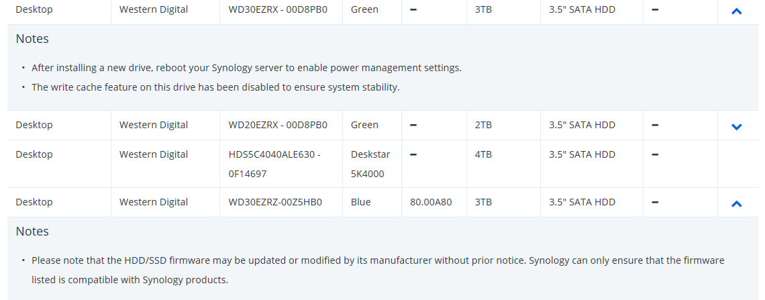The height and width of the screenshot is (300, 765).
Task: Click model cell WD30EZRZ-00Z5HB0
Action: (x=275, y=202)
